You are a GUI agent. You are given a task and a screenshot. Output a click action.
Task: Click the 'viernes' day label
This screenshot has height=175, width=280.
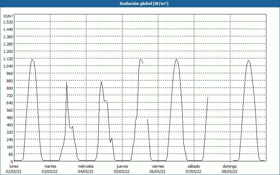tap(158, 166)
